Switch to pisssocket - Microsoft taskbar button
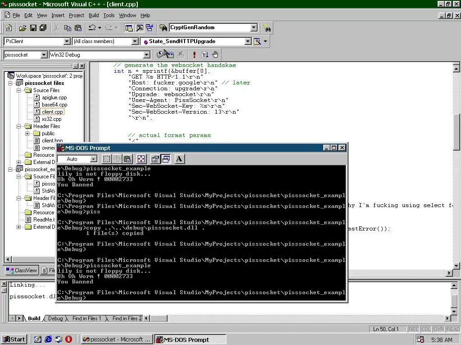The image size is (461, 345). tap(117, 340)
